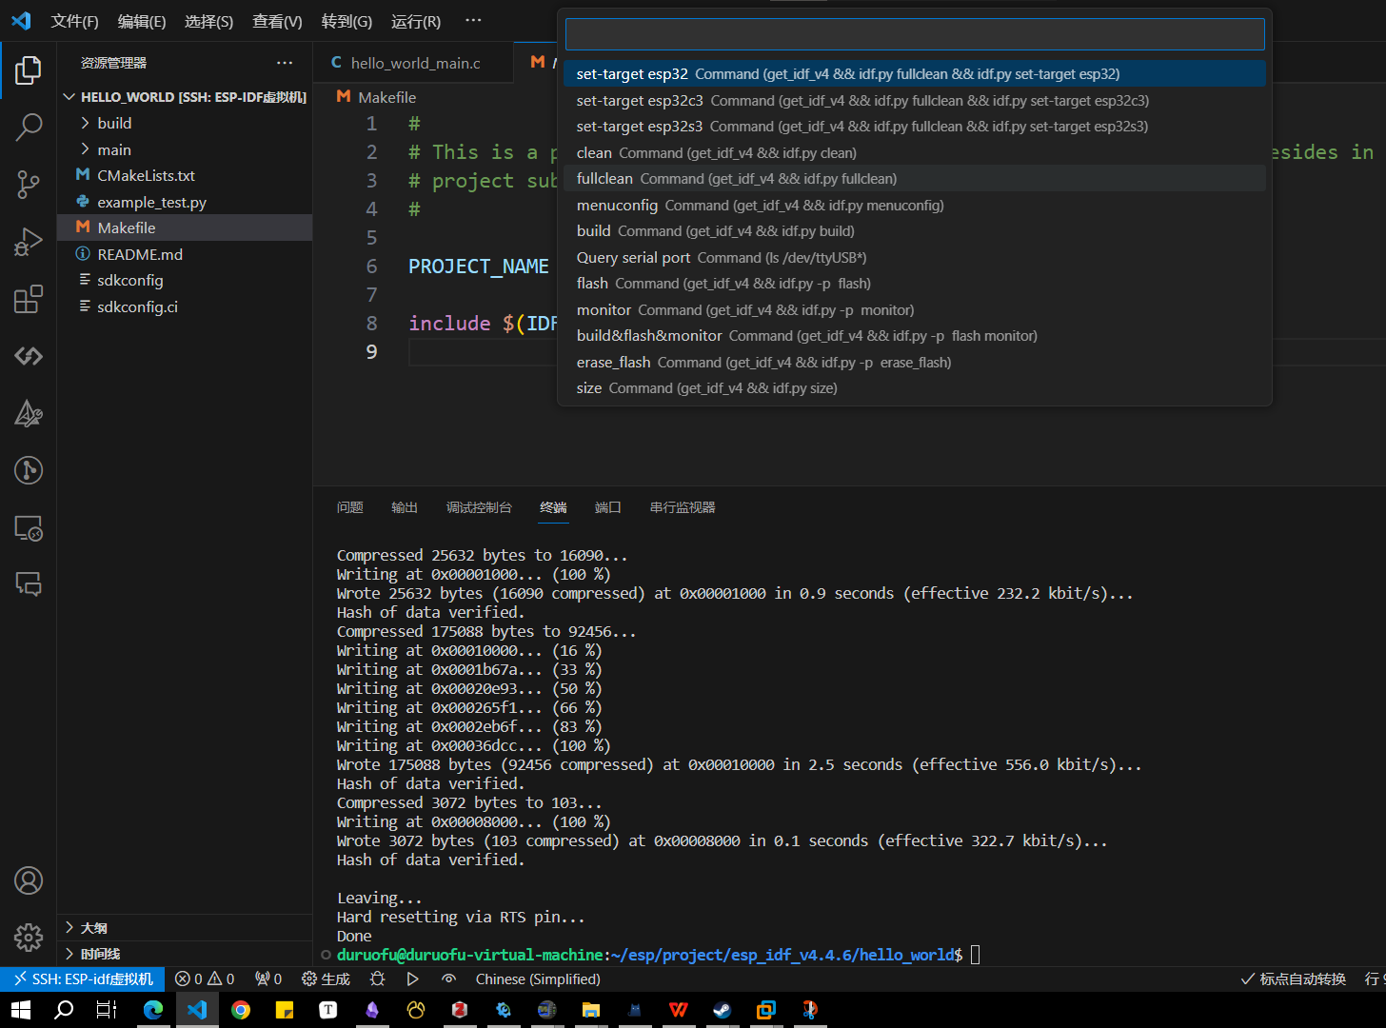The height and width of the screenshot is (1028, 1386).
Task: Open explorer more actions ellipsis
Action: pyautogui.click(x=285, y=63)
